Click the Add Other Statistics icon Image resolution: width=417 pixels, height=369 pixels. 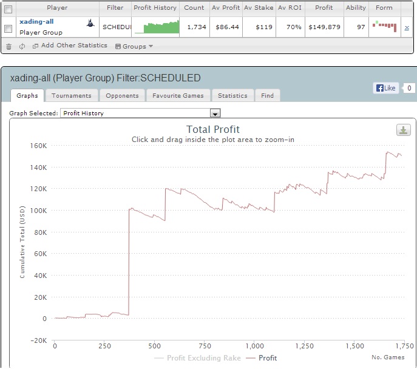click(x=35, y=46)
